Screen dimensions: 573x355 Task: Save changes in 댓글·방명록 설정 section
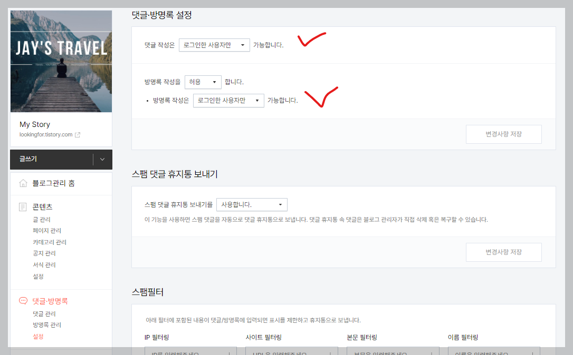point(503,134)
